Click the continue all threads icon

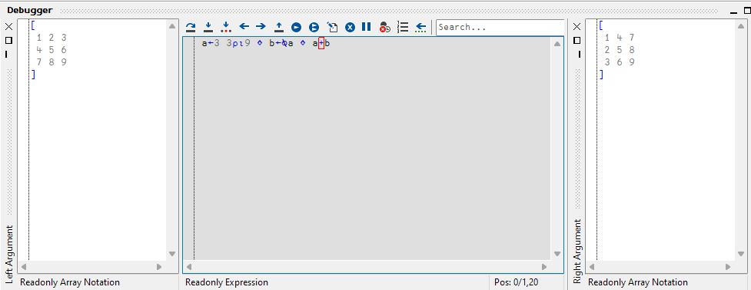point(314,28)
